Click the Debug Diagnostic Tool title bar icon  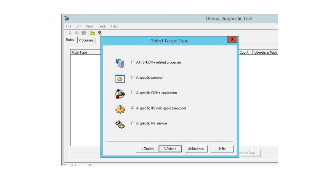[x=67, y=19]
